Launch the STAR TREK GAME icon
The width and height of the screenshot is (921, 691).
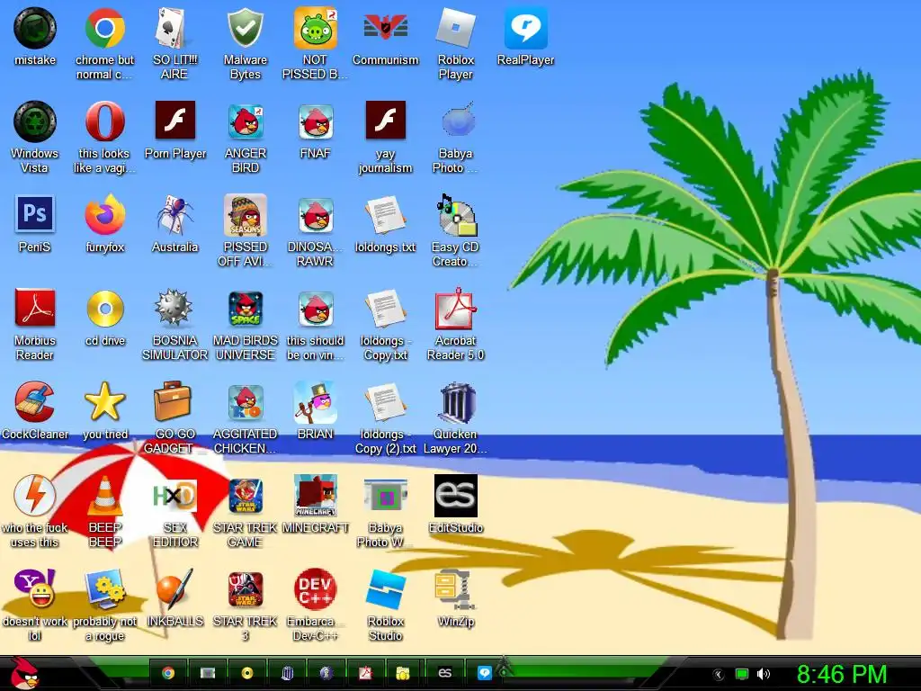(x=245, y=496)
